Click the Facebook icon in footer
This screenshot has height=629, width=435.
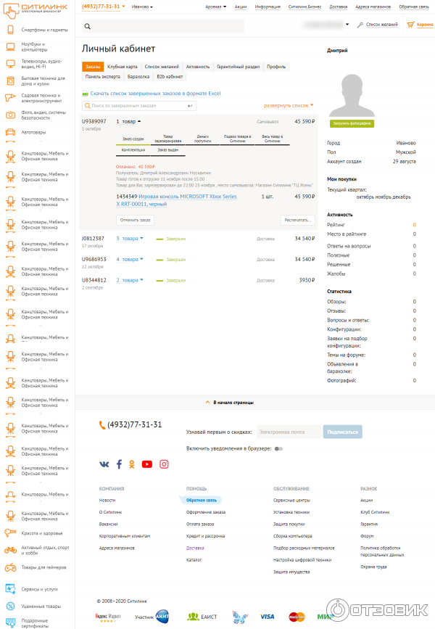tap(119, 464)
